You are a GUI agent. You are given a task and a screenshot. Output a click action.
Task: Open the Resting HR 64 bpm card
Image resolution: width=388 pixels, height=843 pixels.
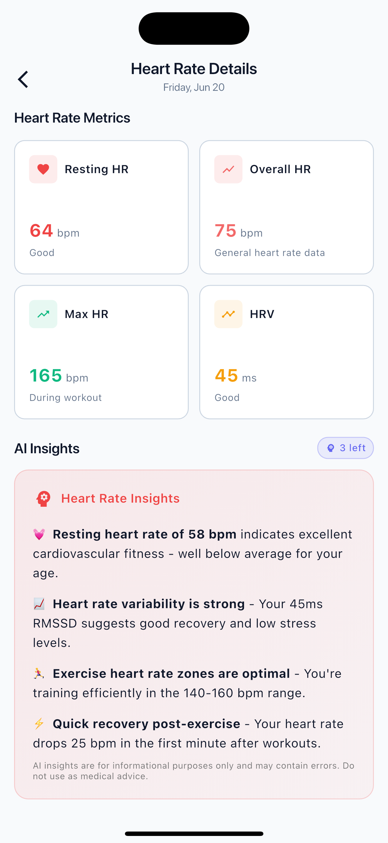[101, 208]
